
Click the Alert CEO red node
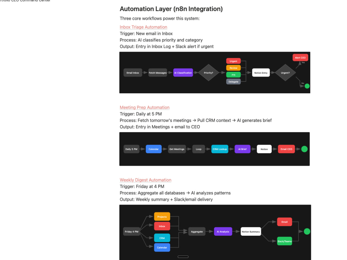300,58
